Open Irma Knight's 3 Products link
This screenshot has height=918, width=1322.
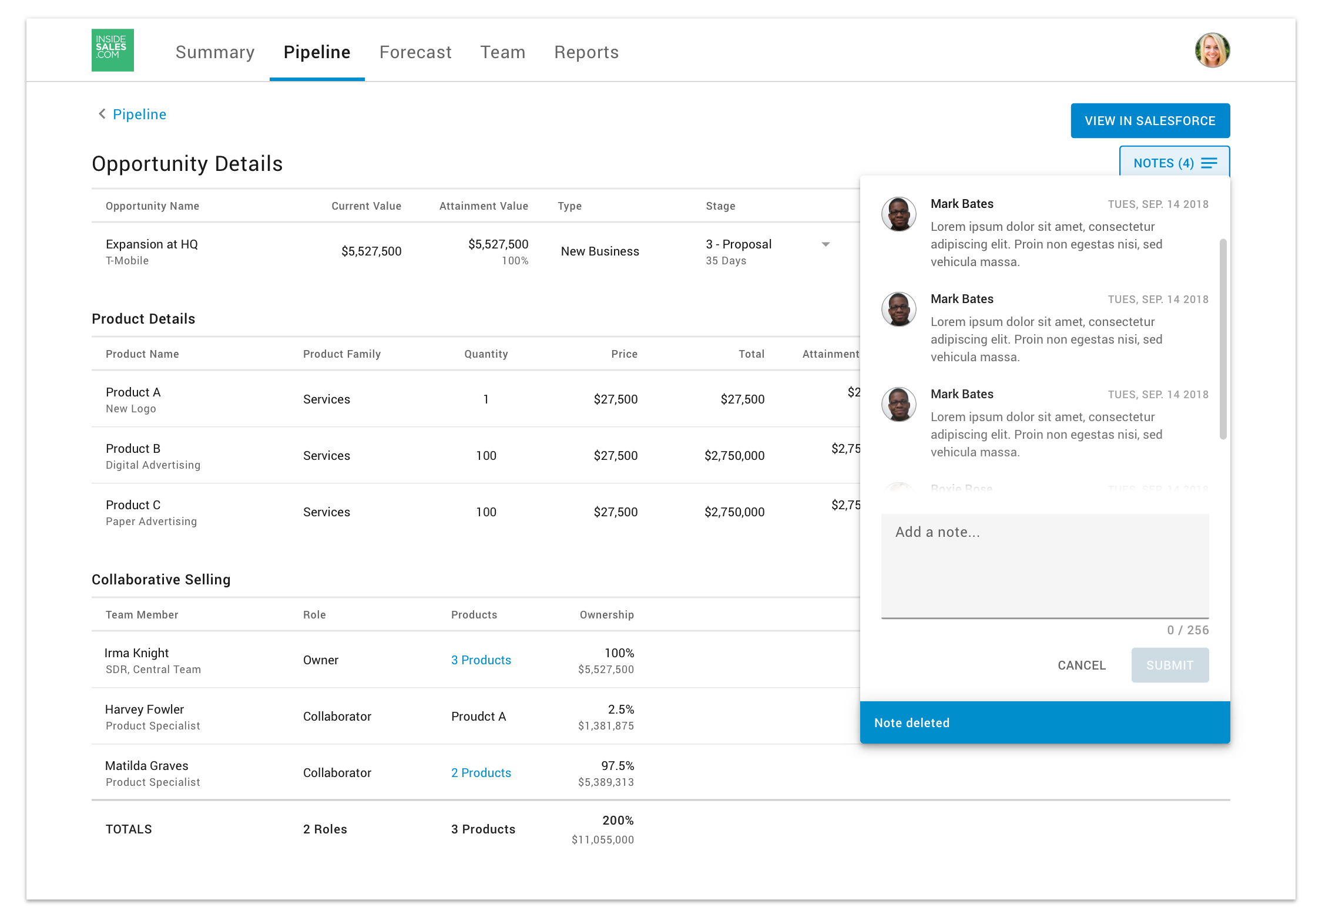[x=481, y=660]
